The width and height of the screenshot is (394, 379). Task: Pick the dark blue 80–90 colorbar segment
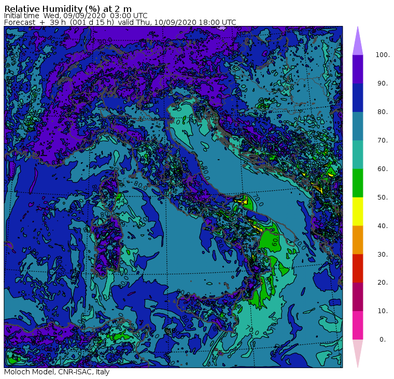(358, 98)
